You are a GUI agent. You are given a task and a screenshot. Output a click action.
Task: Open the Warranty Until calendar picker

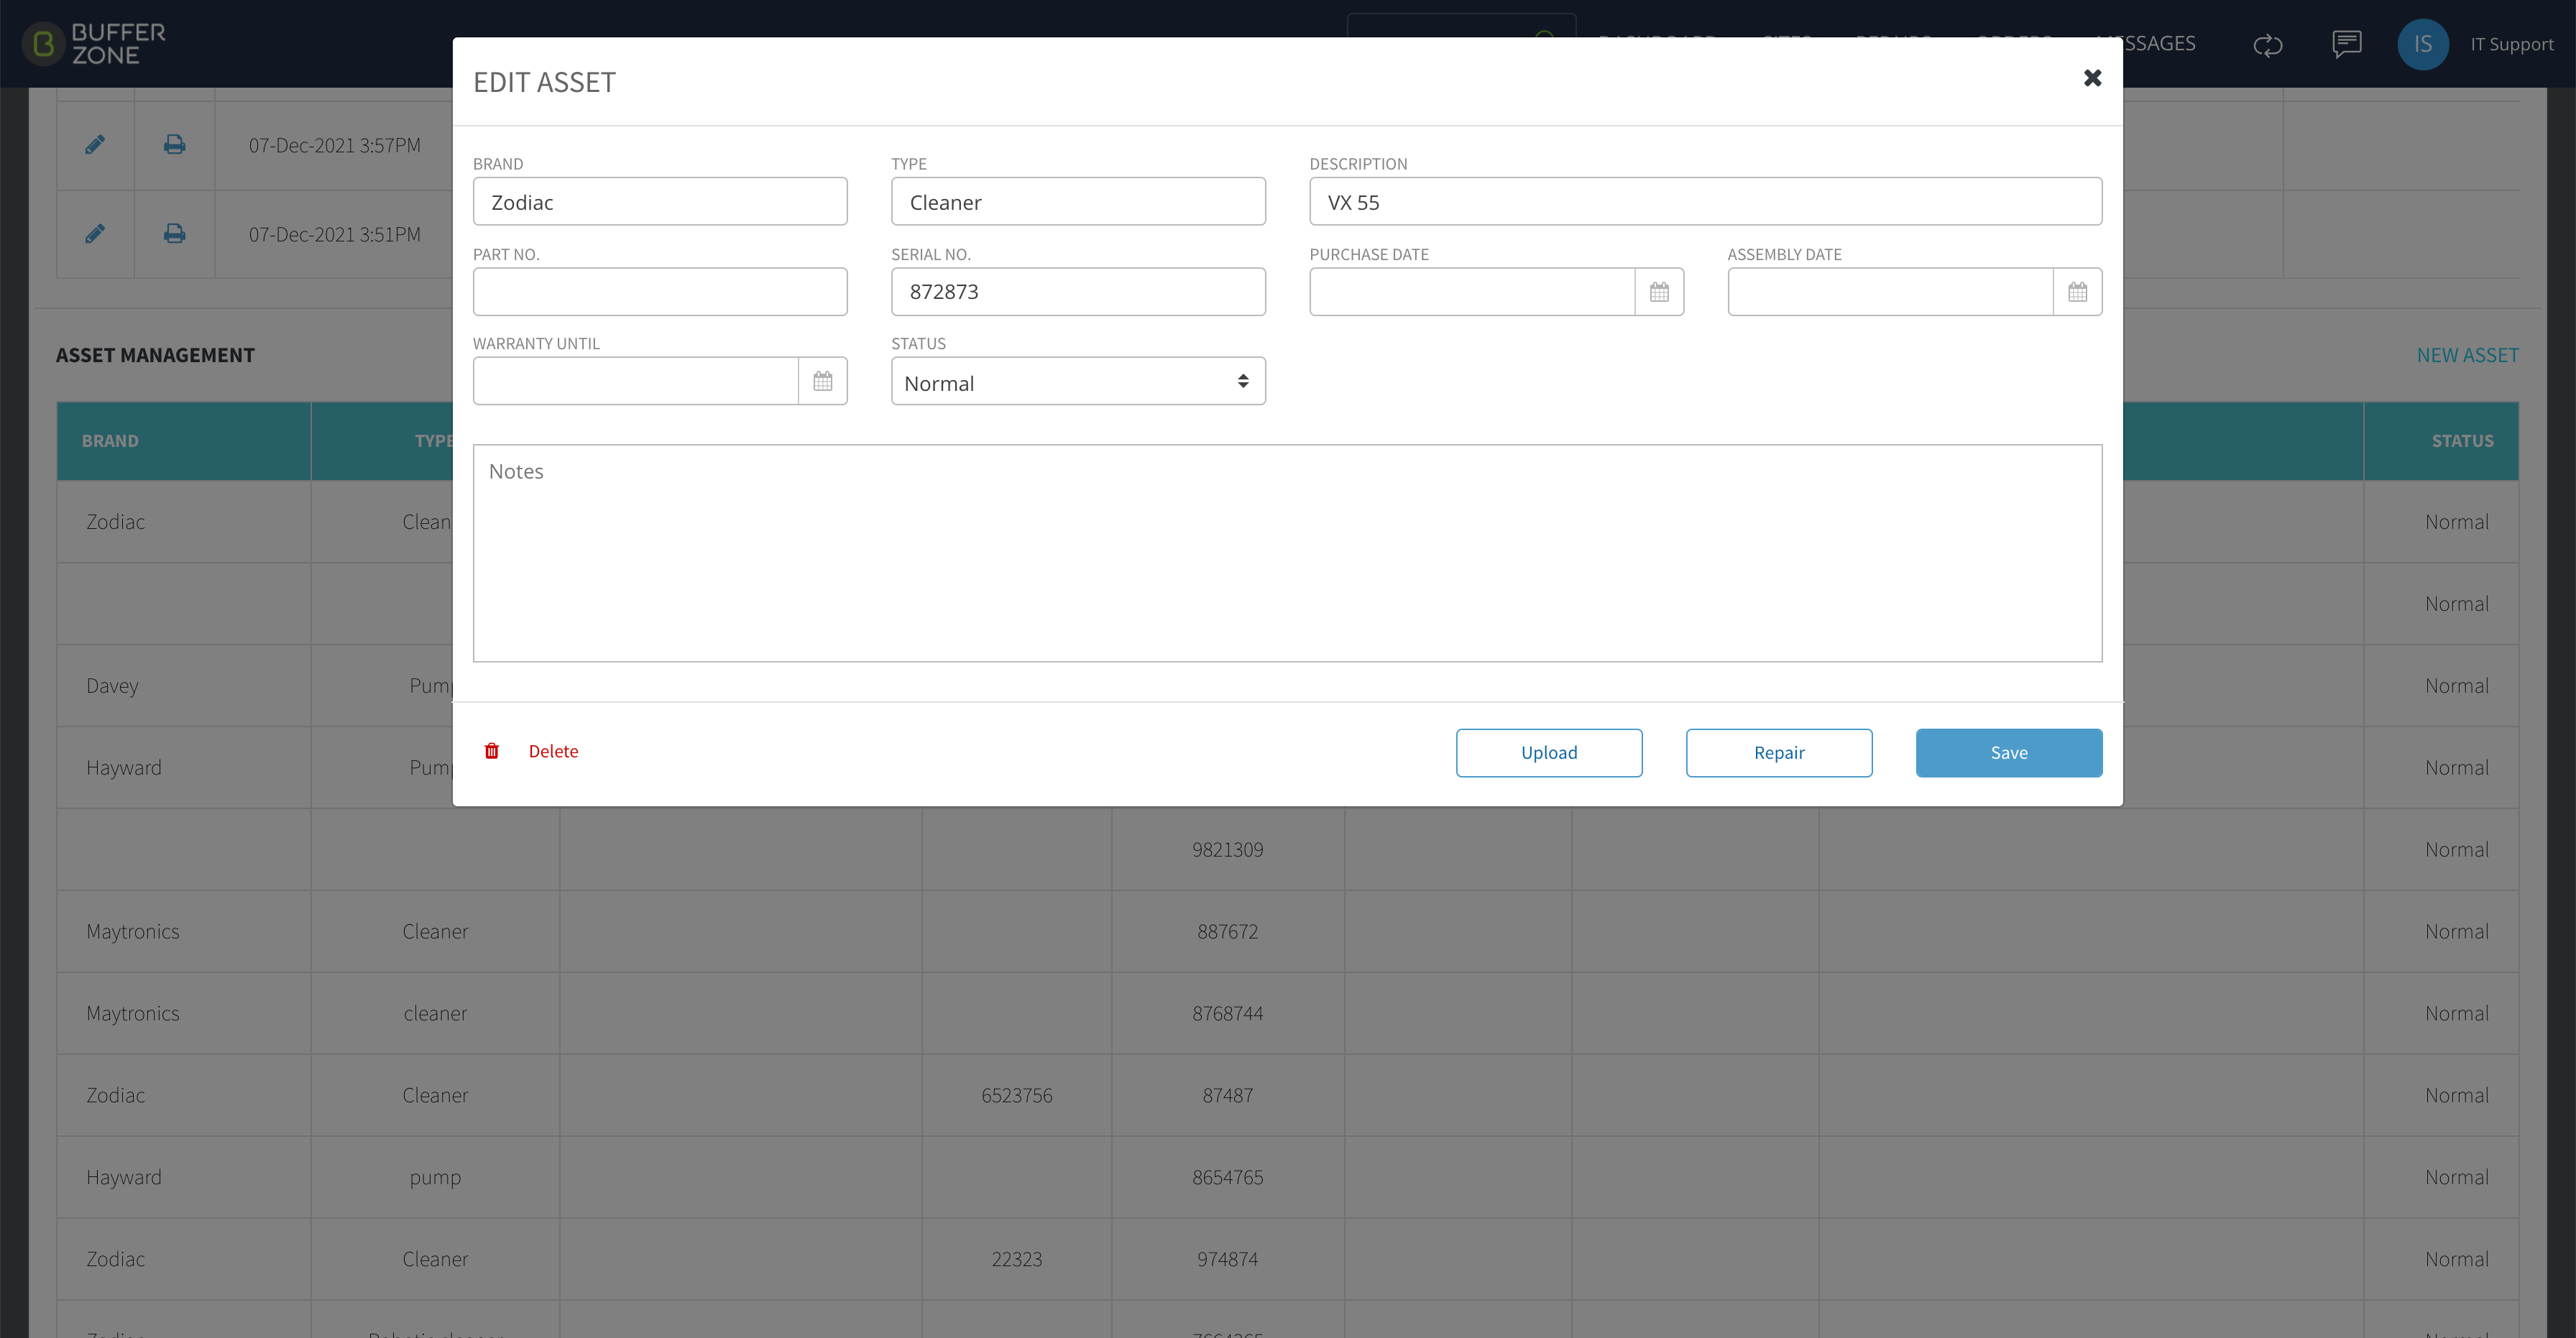point(823,381)
